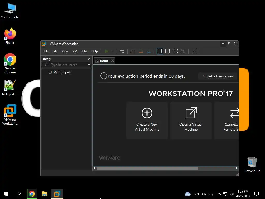Click the horizontal scrollbar left arrow

click(x=94, y=168)
